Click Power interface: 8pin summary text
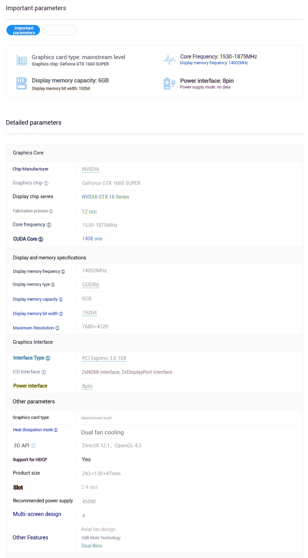This screenshot has height=558, width=308. click(x=207, y=81)
